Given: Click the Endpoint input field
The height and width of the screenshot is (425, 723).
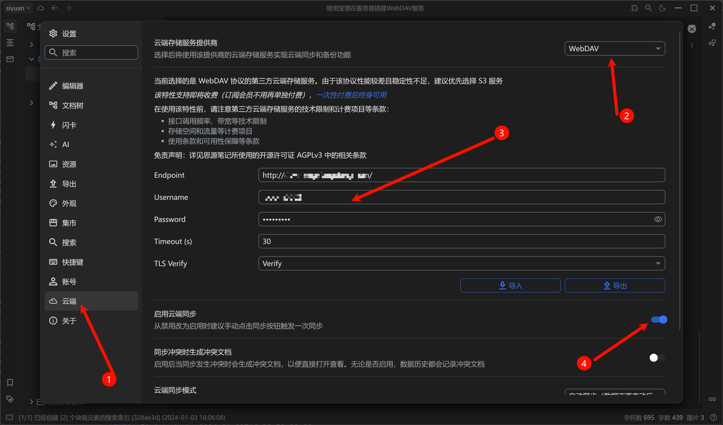Looking at the screenshot, I should (x=461, y=175).
